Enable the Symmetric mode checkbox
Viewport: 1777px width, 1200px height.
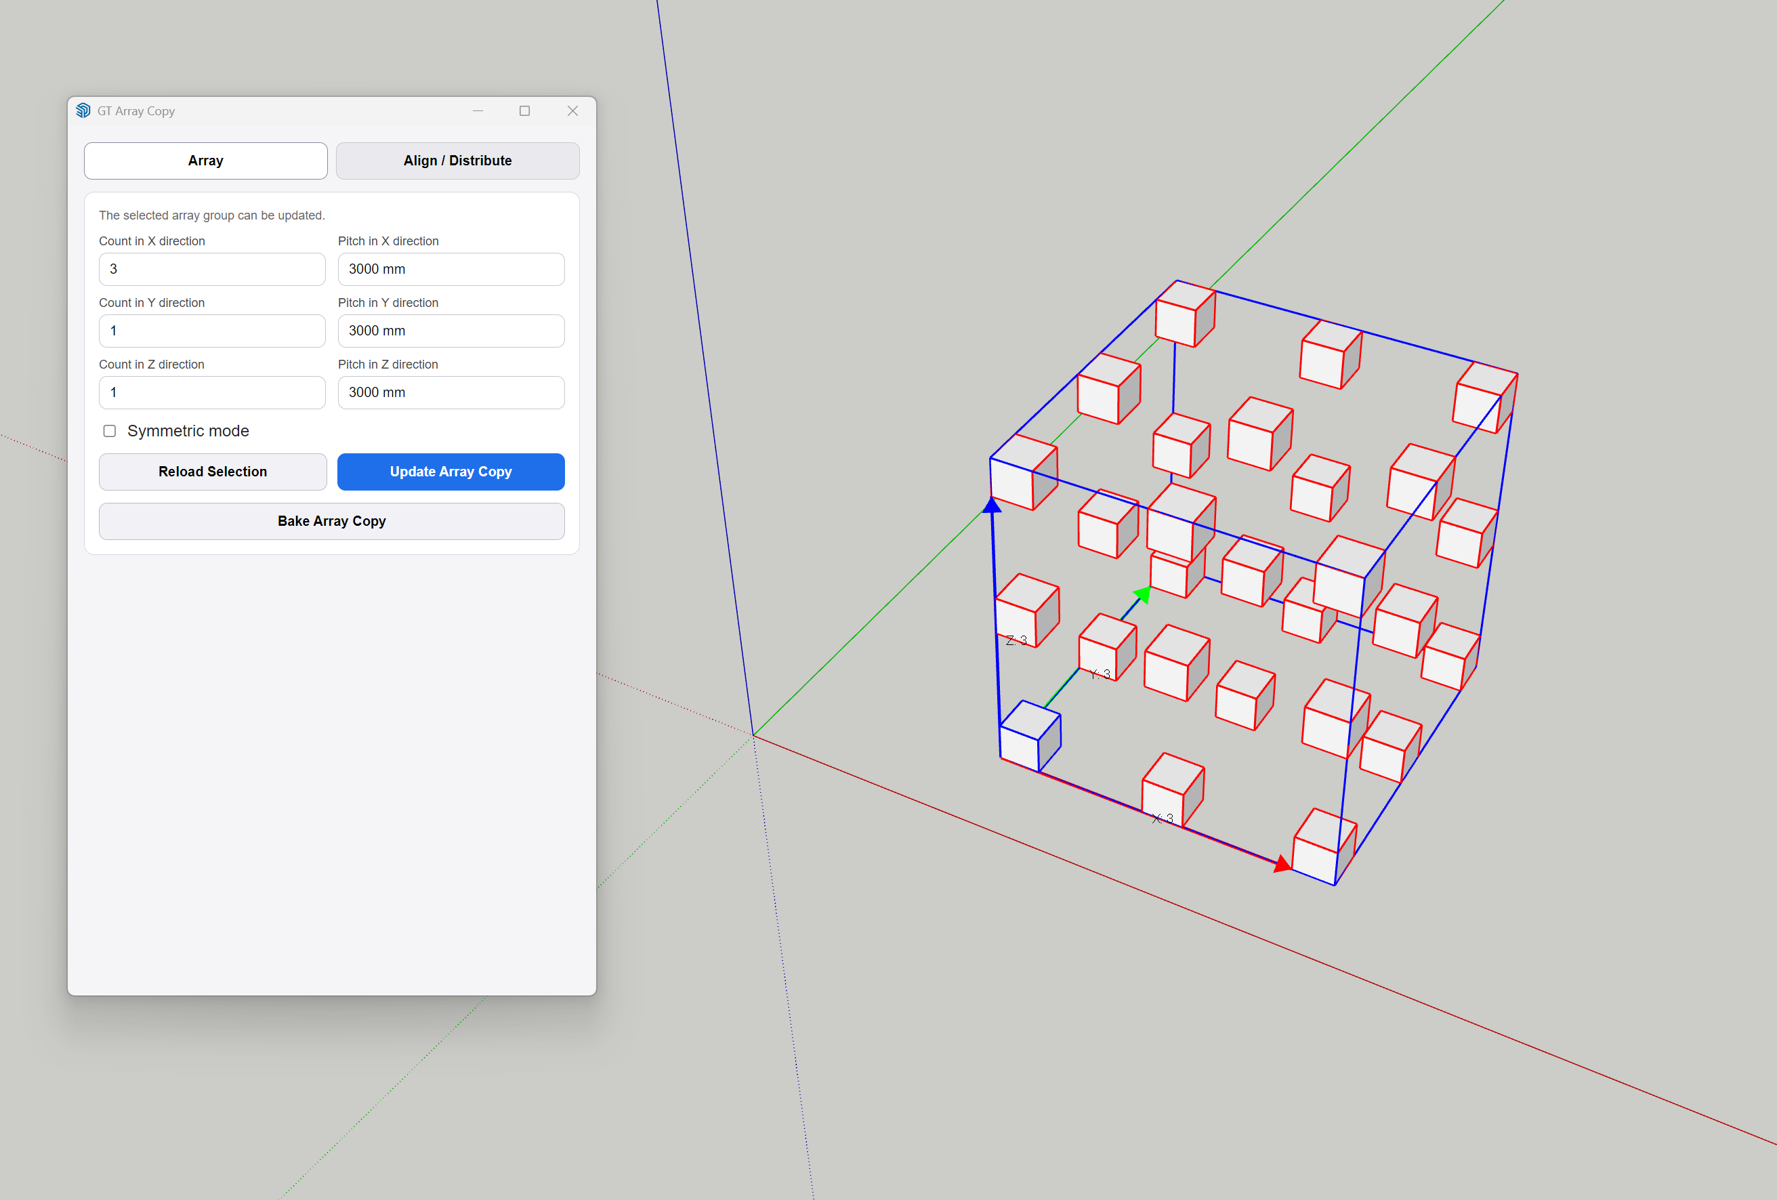pos(109,432)
